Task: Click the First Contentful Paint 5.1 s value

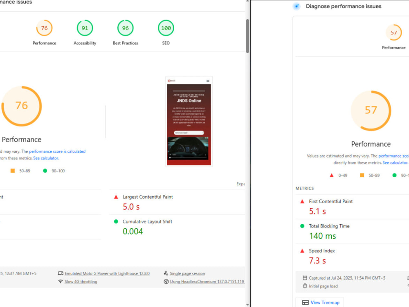Action: (317, 211)
